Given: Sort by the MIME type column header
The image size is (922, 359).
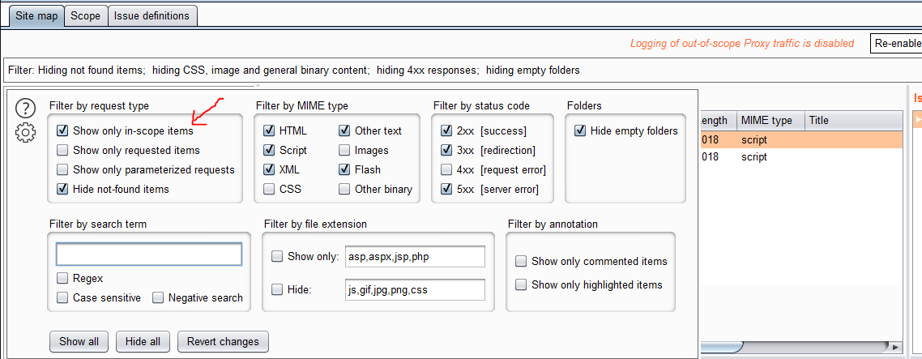Looking at the screenshot, I should click(766, 120).
